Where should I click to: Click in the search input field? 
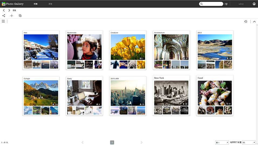pyautogui.click(x=212, y=4)
